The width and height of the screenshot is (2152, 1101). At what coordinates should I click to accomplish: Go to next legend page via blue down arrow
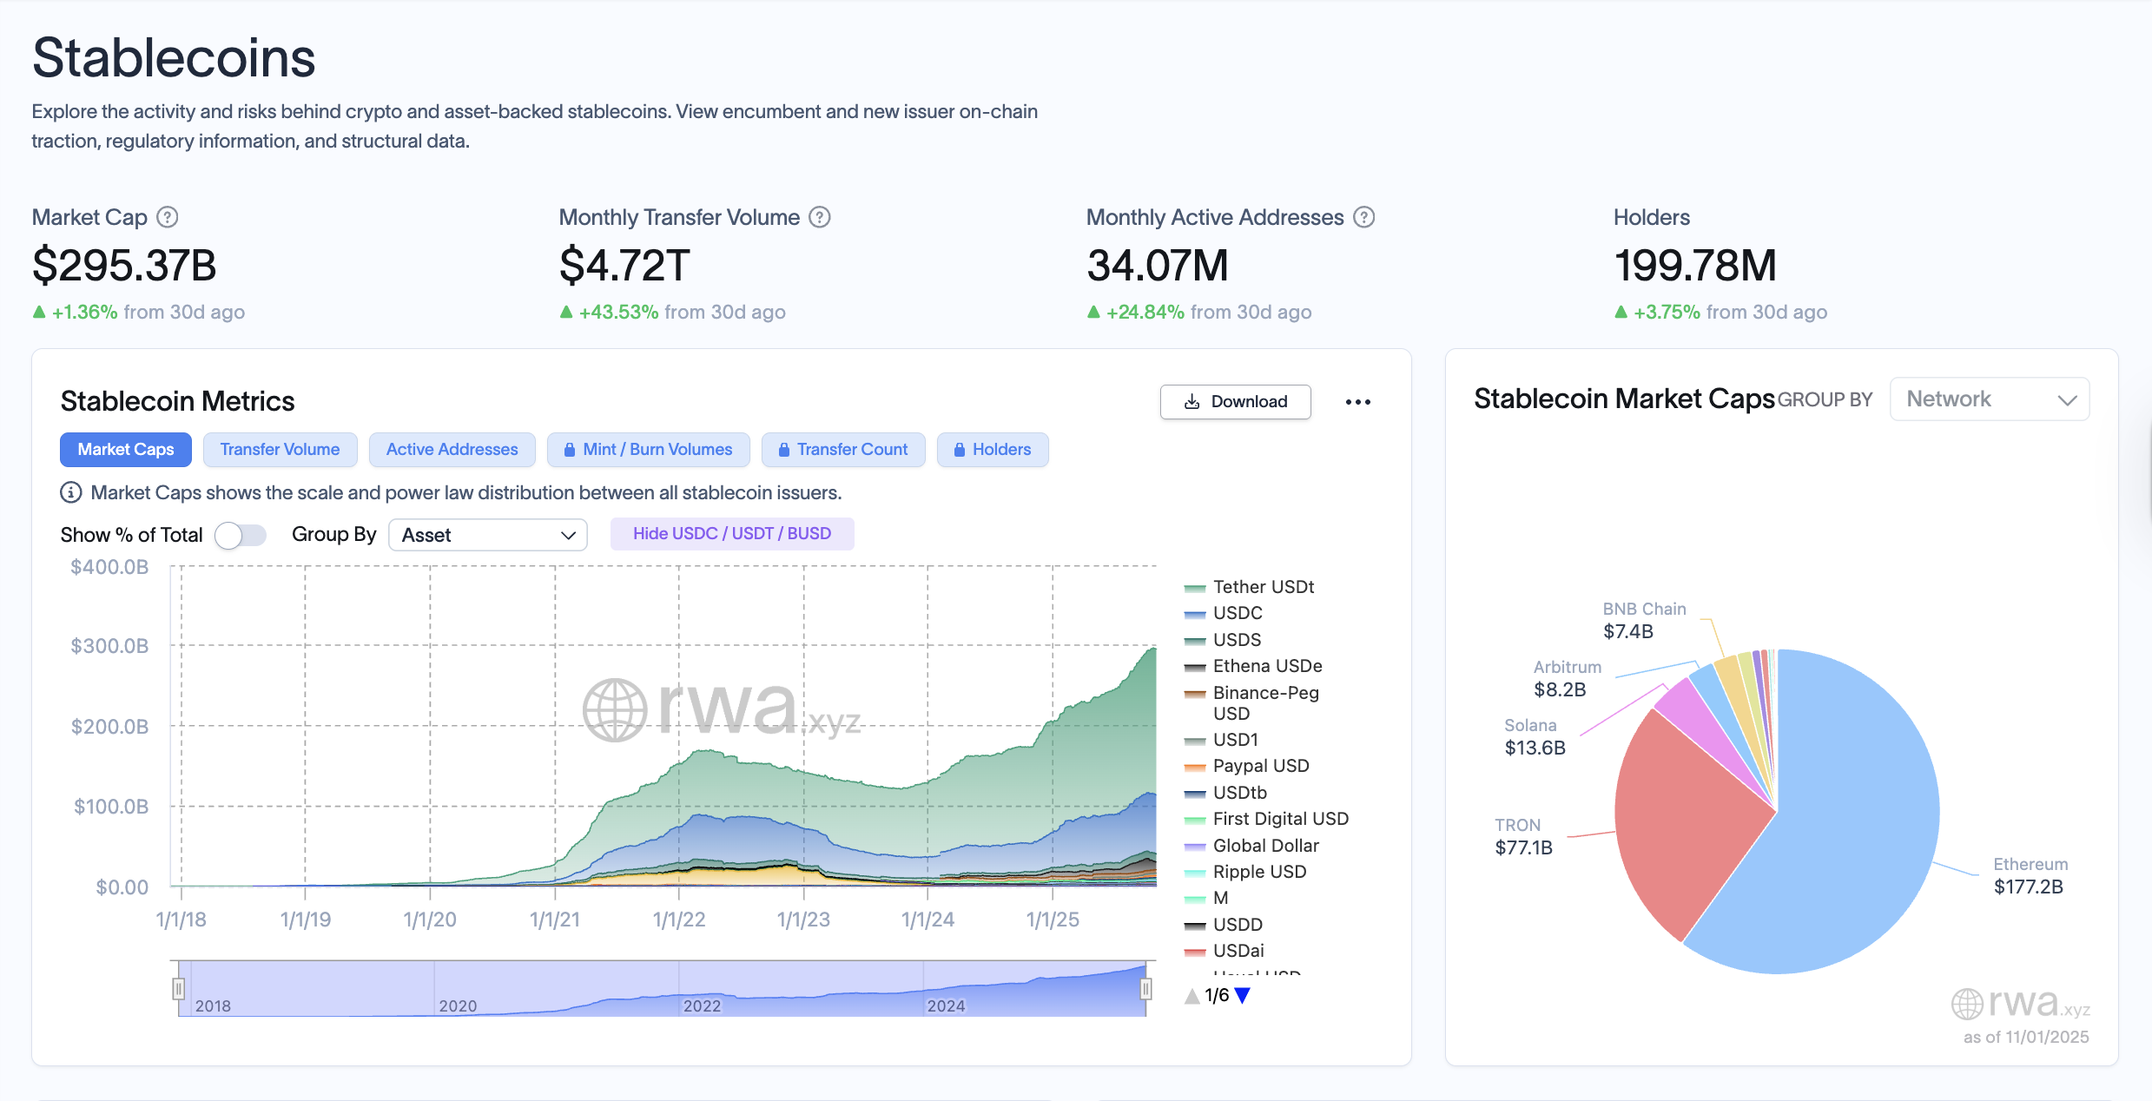pos(1244,996)
